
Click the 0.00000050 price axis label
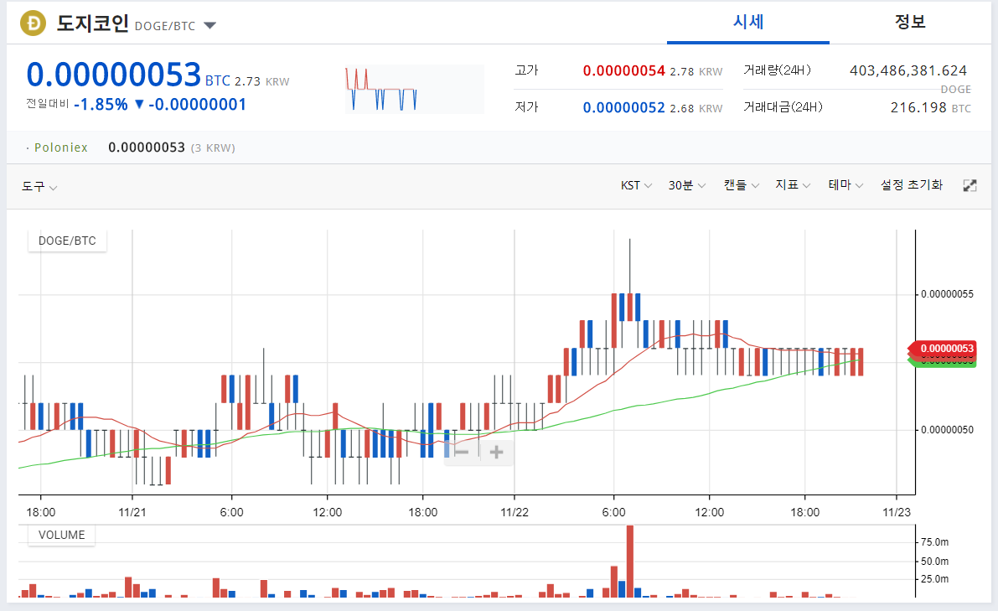[947, 430]
